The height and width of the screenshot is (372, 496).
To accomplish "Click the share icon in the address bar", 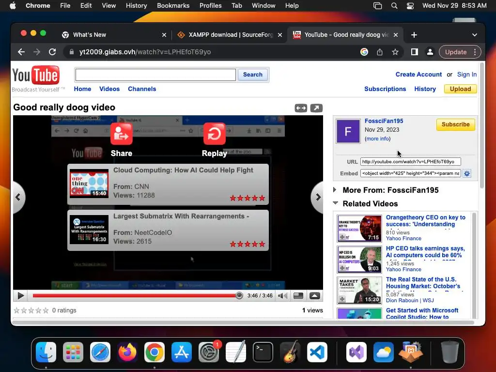I will click(x=380, y=52).
